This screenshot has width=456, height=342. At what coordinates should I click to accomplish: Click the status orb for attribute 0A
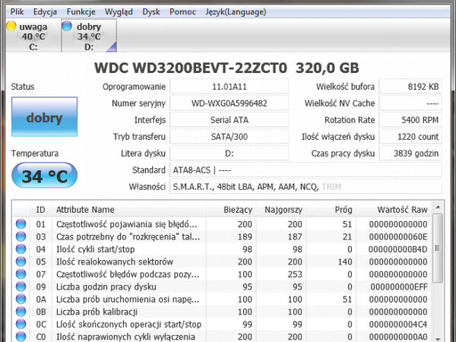pyautogui.click(x=21, y=299)
